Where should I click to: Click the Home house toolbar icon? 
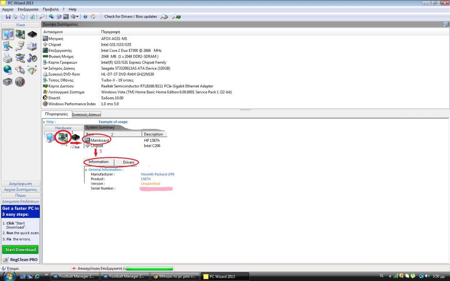(93, 16)
